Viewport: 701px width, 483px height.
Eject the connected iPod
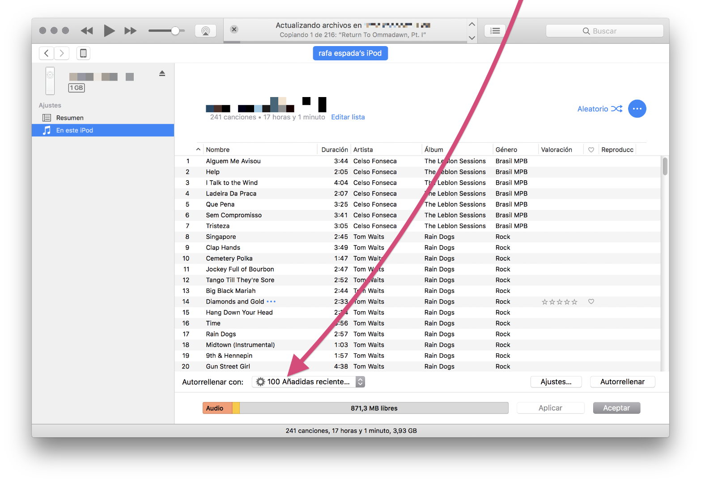[x=162, y=73]
